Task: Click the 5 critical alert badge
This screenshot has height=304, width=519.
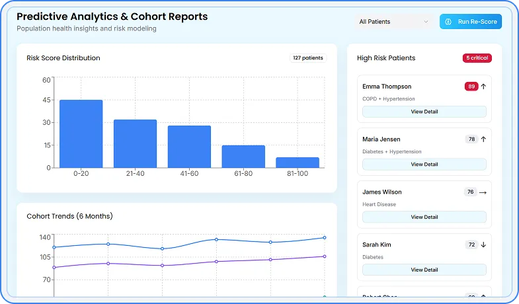Action: (x=477, y=58)
